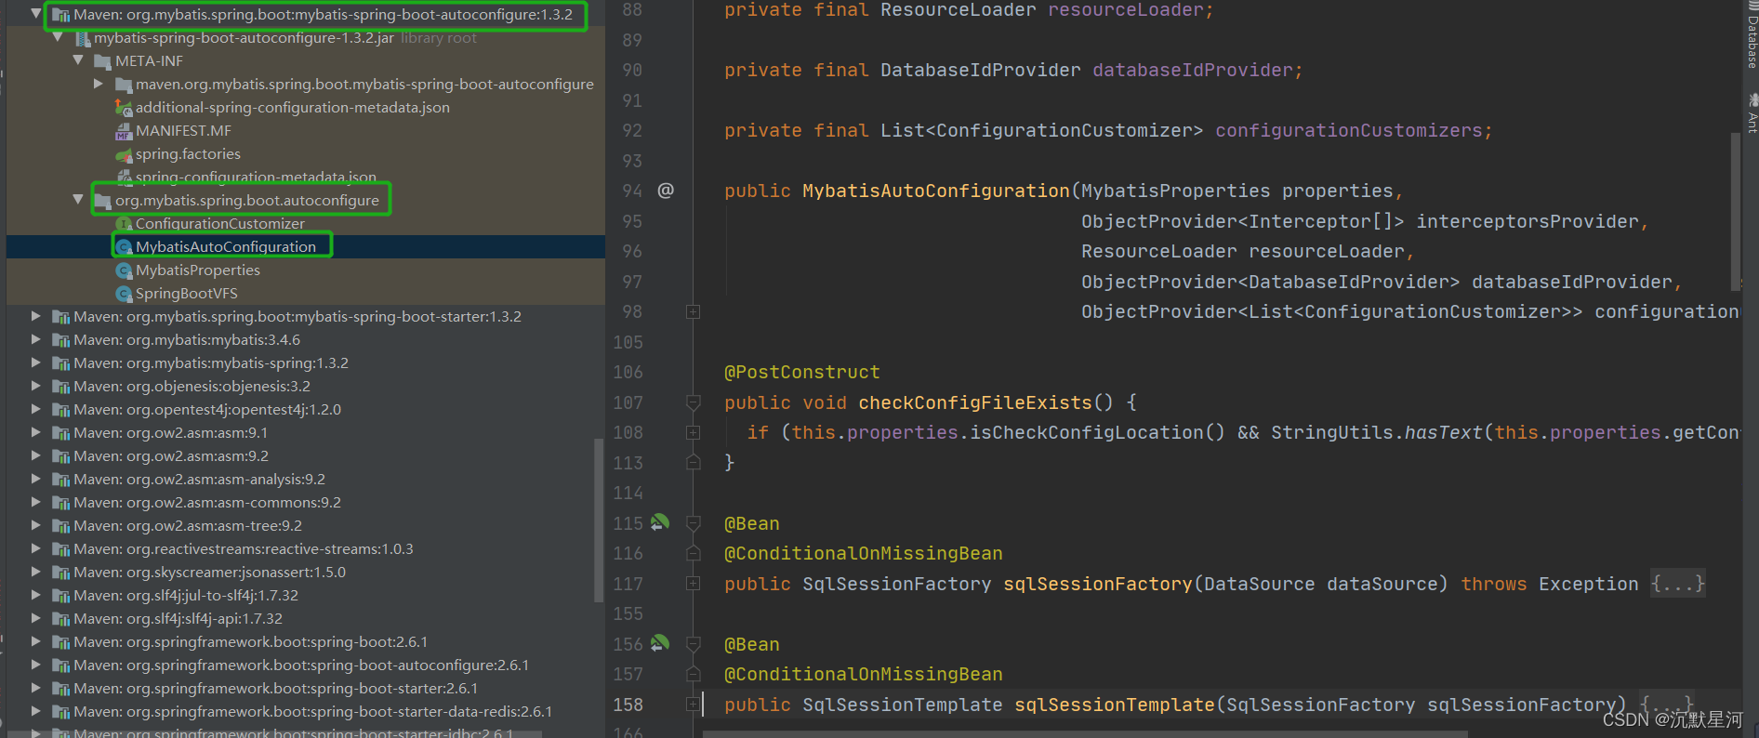Collapse the org.mybatis.spring.boot.autoconfigure package
Image resolution: width=1759 pixels, height=738 pixels.
78,200
